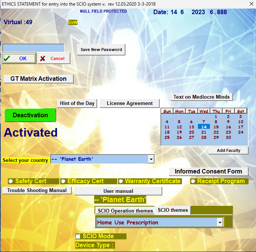The width and height of the screenshot is (256, 252).
Task: Click the Device Type label
Action: 95,245
